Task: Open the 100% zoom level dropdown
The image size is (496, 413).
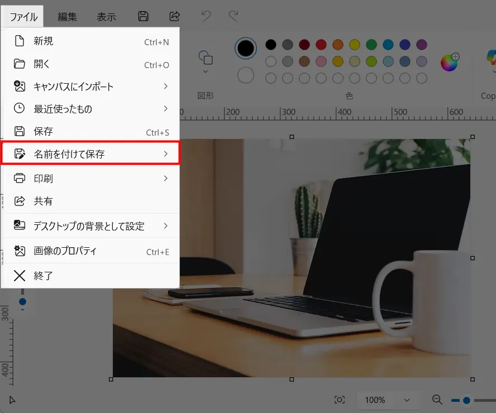Action: [x=388, y=400]
